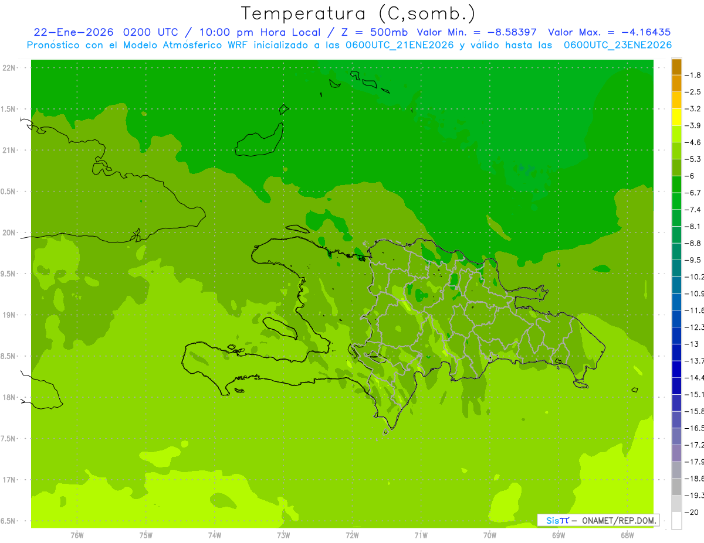The height and width of the screenshot is (543, 704).
Task: Click the "18N" latitude label
Action: [9, 397]
